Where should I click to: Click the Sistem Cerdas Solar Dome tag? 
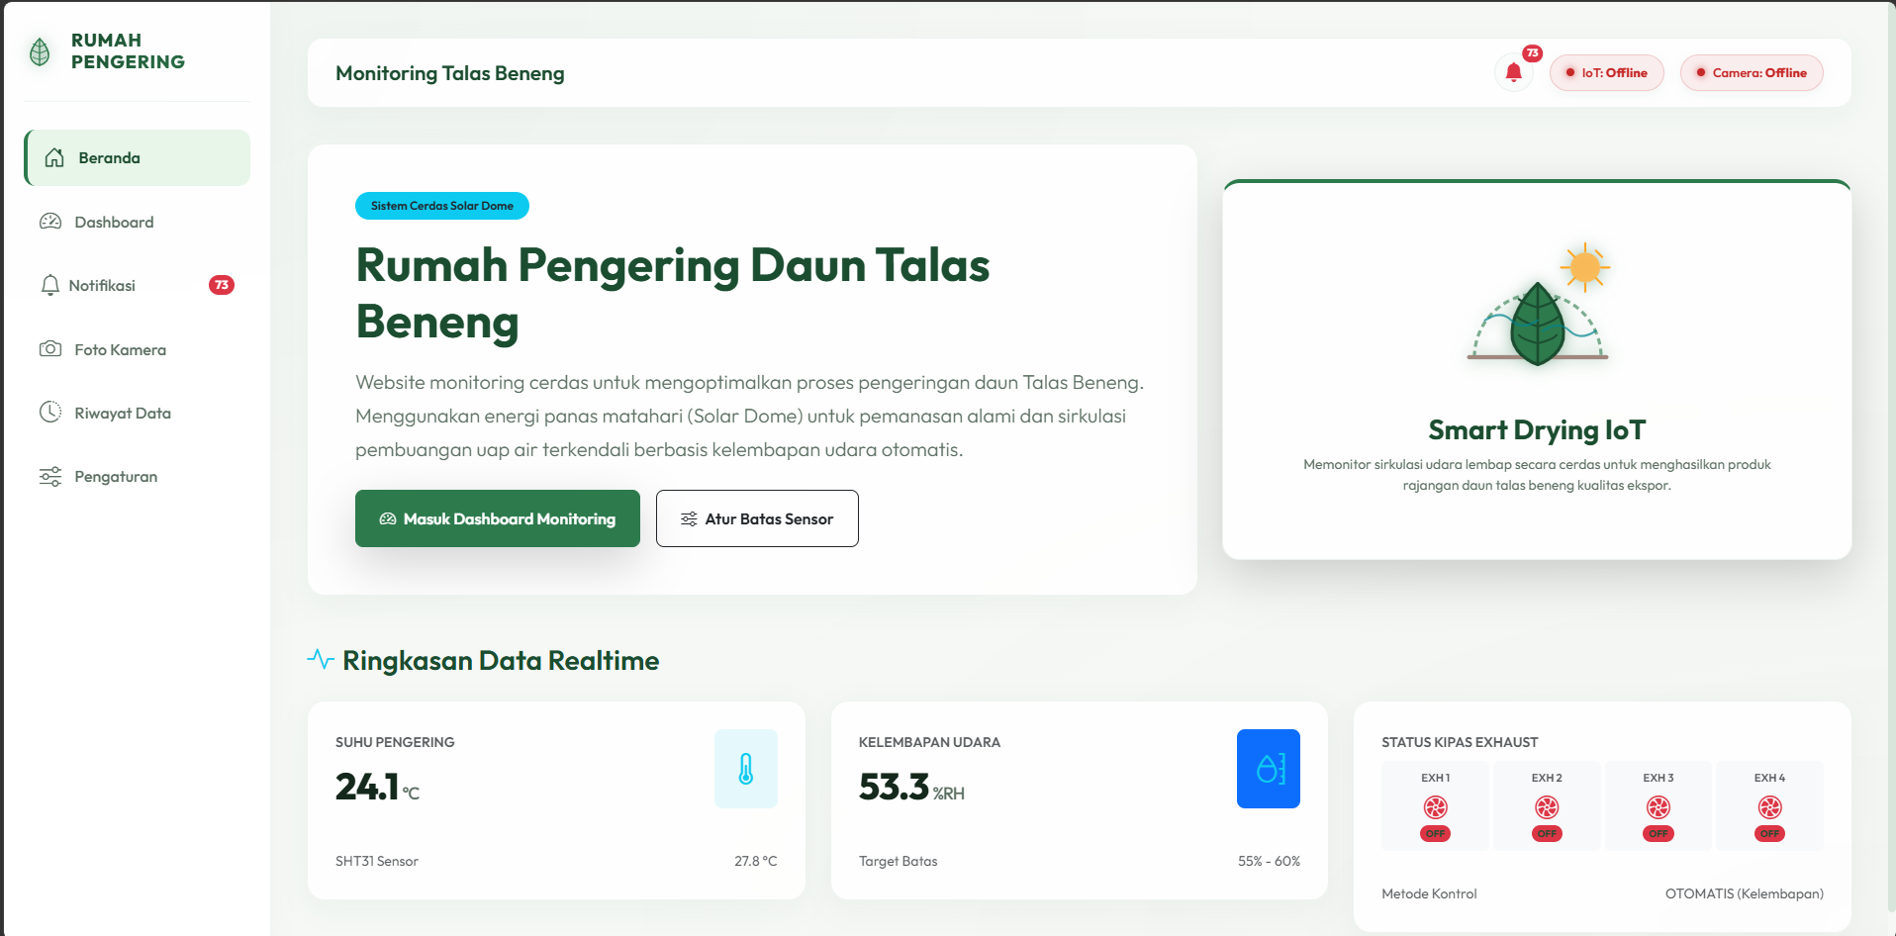442,206
